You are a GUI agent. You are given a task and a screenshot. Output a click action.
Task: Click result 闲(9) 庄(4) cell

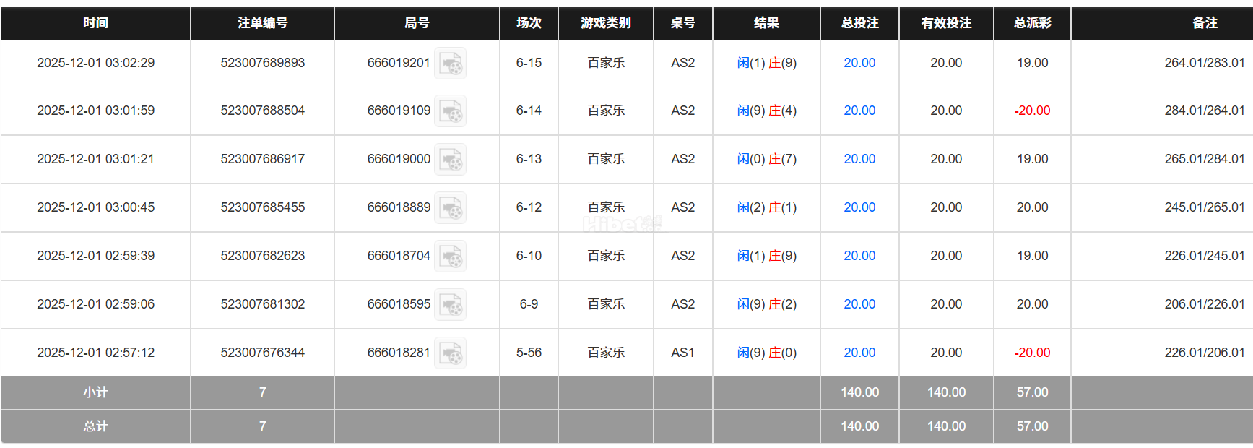(766, 111)
